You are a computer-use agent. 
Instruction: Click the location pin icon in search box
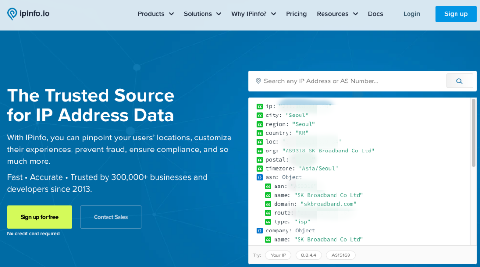point(258,81)
